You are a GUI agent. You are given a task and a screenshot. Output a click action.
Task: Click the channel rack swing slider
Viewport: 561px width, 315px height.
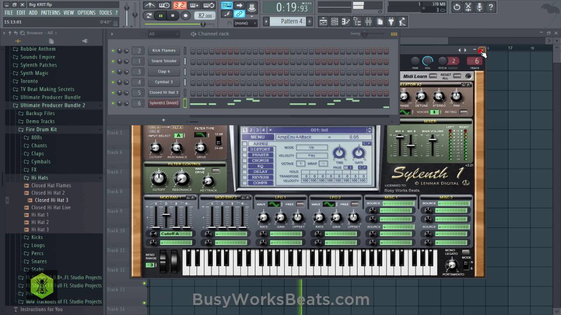pos(365,34)
